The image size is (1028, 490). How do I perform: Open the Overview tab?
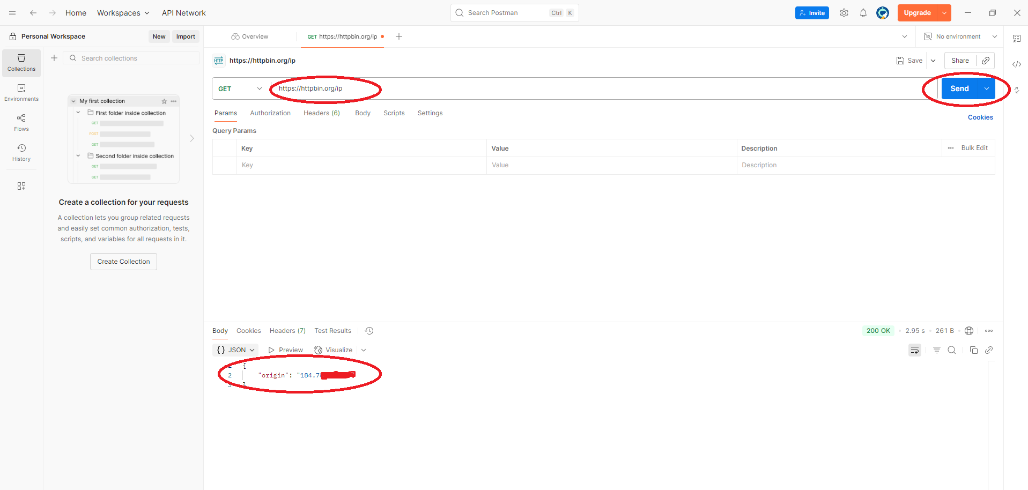coord(250,36)
